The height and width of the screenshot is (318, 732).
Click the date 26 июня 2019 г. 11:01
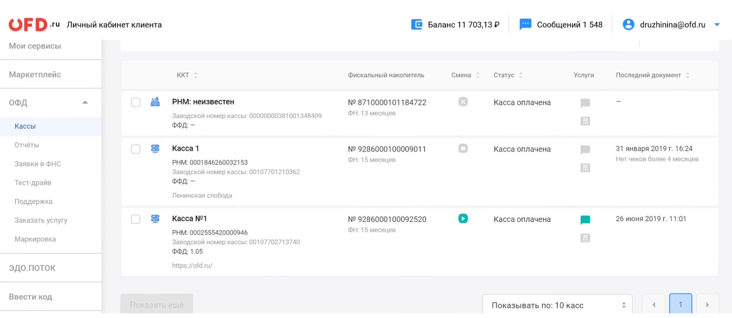(x=651, y=219)
